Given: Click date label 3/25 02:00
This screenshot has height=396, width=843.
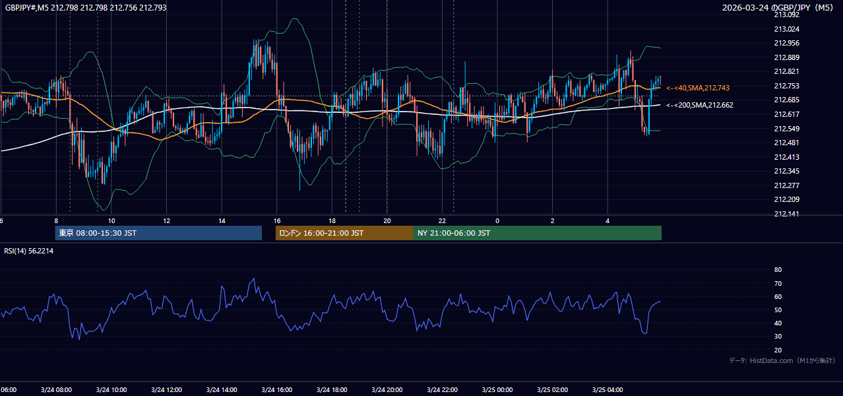Looking at the screenshot, I should [552, 390].
